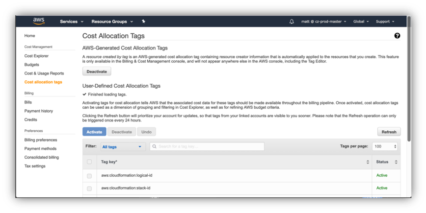The image size is (426, 213).
Task: Open Budgets in sidebar
Action: tap(31, 65)
